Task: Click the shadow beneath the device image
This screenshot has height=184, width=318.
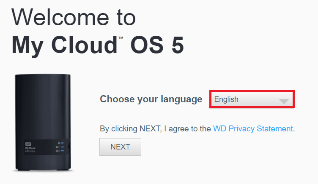Action: [x=42, y=171]
